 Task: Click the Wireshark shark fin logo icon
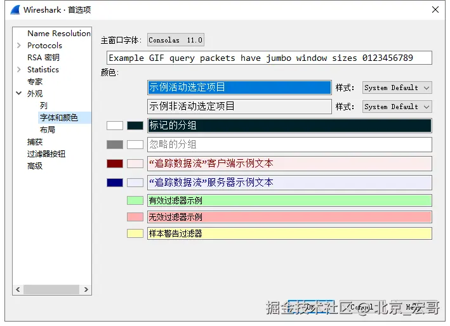[x=15, y=10]
